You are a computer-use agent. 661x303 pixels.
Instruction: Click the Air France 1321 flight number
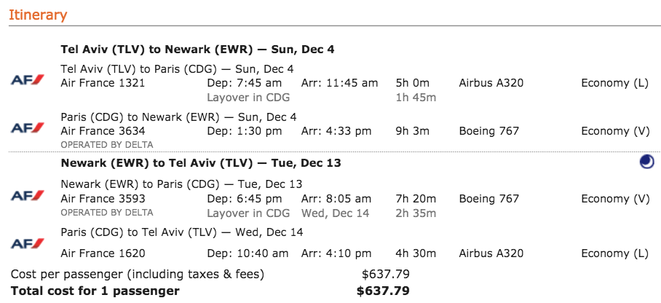click(x=103, y=83)
